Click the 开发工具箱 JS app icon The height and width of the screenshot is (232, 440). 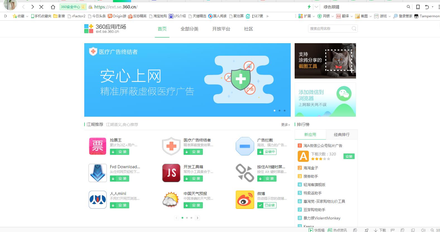[x=171, y=173]
